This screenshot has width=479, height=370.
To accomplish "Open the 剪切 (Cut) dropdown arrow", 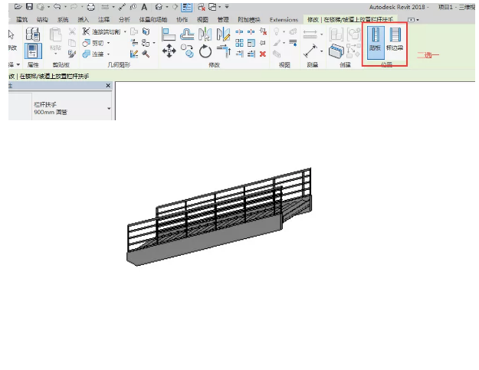I will 109,43.
